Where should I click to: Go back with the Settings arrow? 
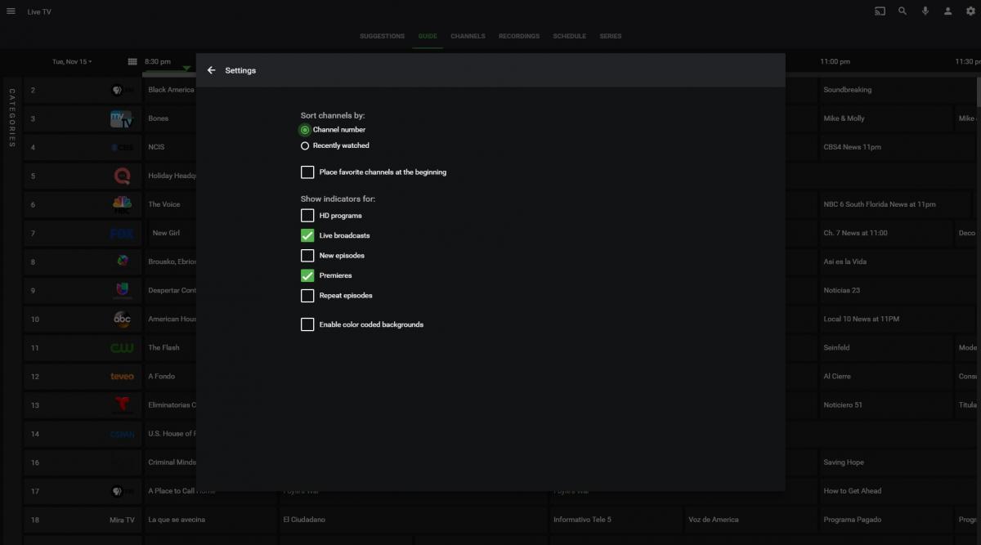pyautogui.click(x=211, y=70)
